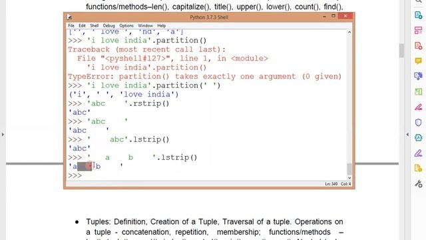Open the Edit menu in Python Shell
Image resolution: width=426 pixels, height=240 pixels.
coord(82,25)
